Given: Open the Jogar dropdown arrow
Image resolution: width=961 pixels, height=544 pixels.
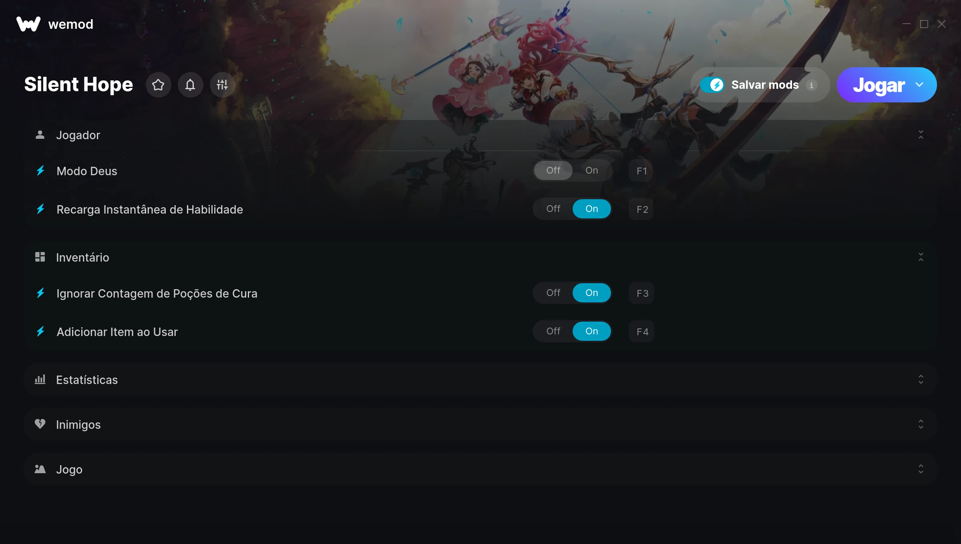Looking at the screenshot, I should pos(919,85).
